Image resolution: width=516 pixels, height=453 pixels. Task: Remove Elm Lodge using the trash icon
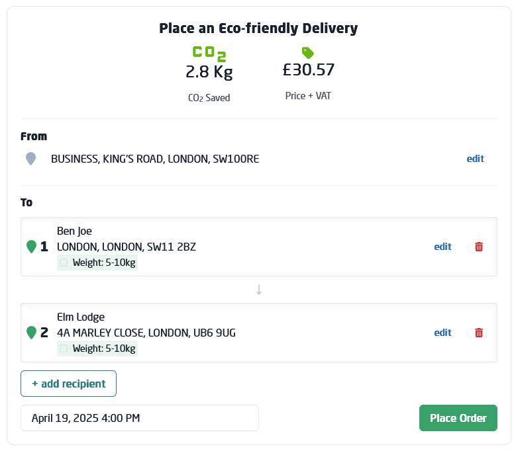479,333
